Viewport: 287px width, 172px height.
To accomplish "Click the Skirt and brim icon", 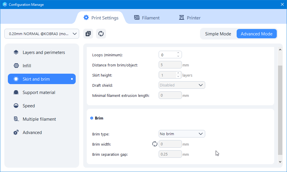I will [x=16, y=79].
